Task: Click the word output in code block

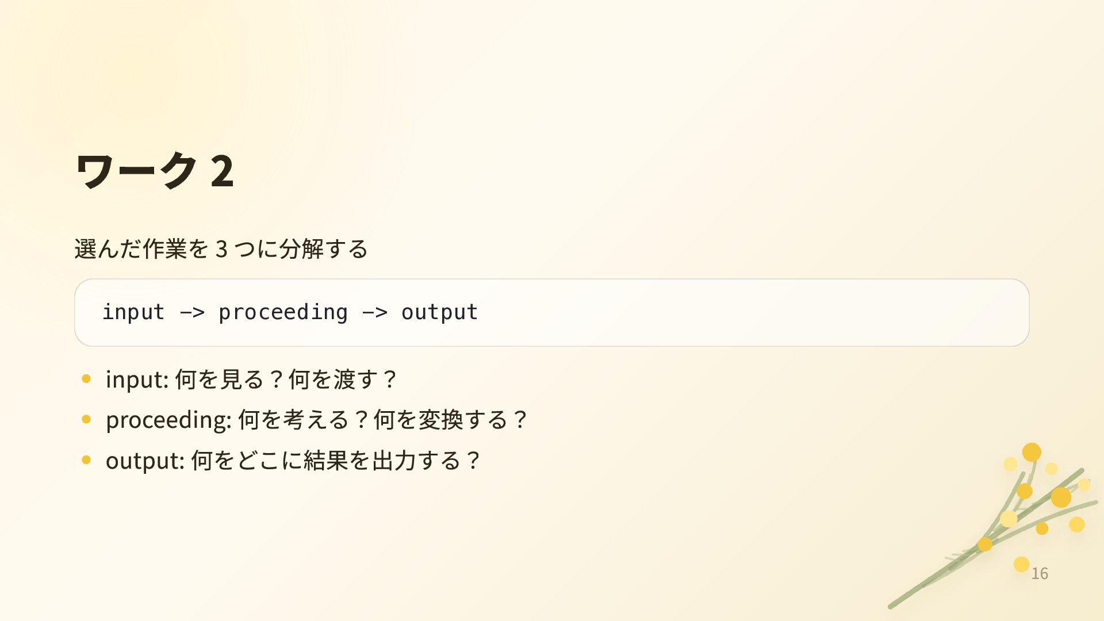Action: coord(439,312)
